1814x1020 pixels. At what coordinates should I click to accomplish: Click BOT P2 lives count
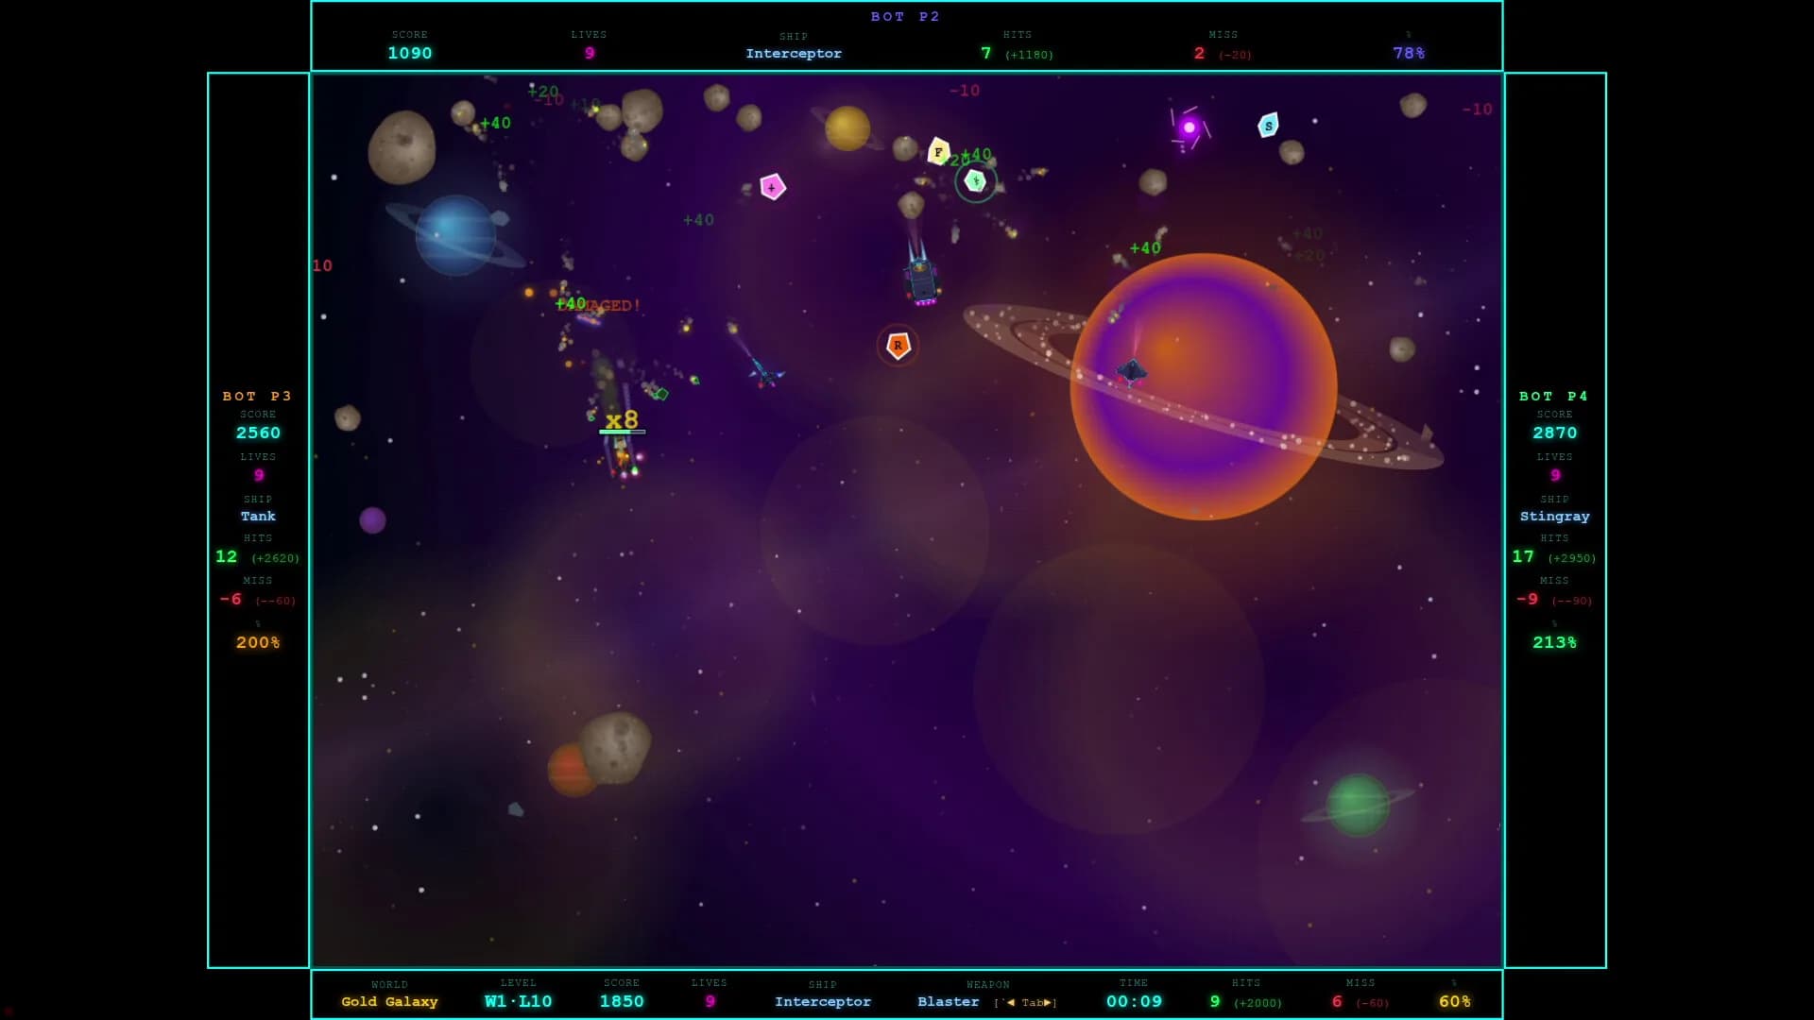tap(590, 53)
